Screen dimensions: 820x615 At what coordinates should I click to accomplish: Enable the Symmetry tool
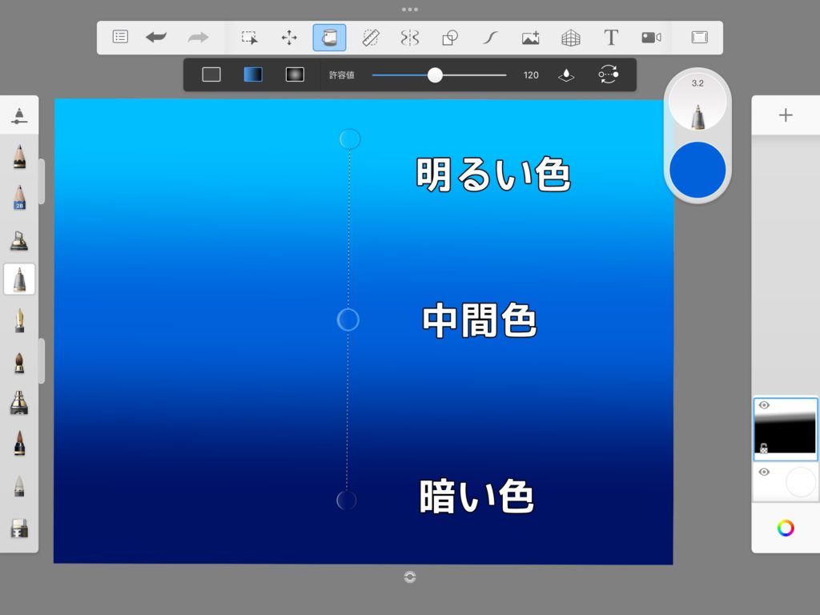coord(409,37)
